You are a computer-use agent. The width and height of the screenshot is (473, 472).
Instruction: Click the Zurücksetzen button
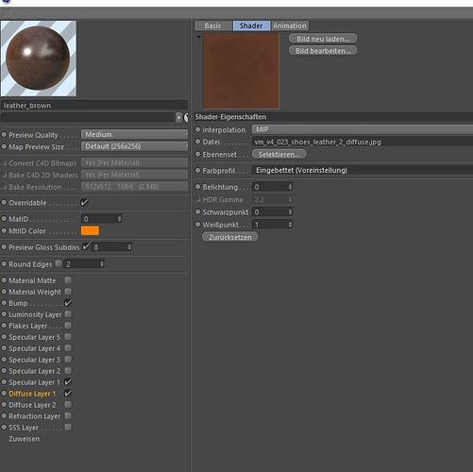point(230,237)
